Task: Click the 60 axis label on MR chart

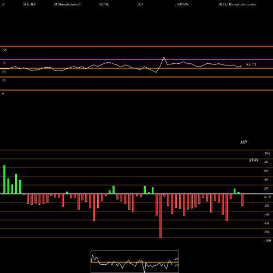Action: point(266,171)
